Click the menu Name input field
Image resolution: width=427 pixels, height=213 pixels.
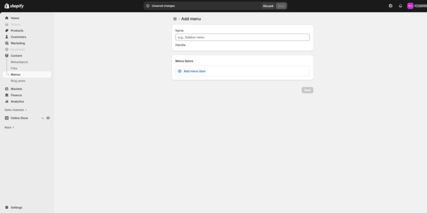tap(242, 37)
